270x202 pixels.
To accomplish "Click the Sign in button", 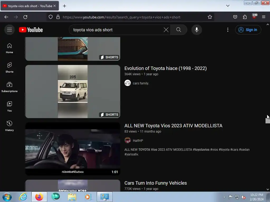I will [248, 30].
